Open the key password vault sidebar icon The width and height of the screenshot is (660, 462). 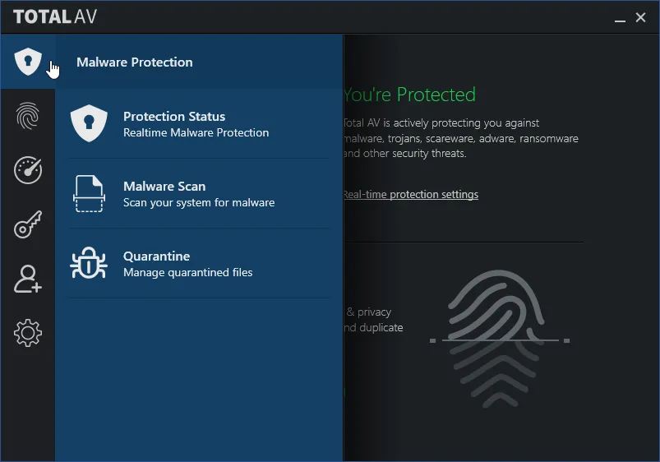pyautogui.click(x=28, y=224)
